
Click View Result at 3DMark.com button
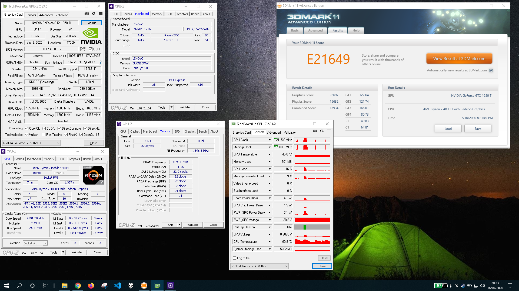[459, 58]
